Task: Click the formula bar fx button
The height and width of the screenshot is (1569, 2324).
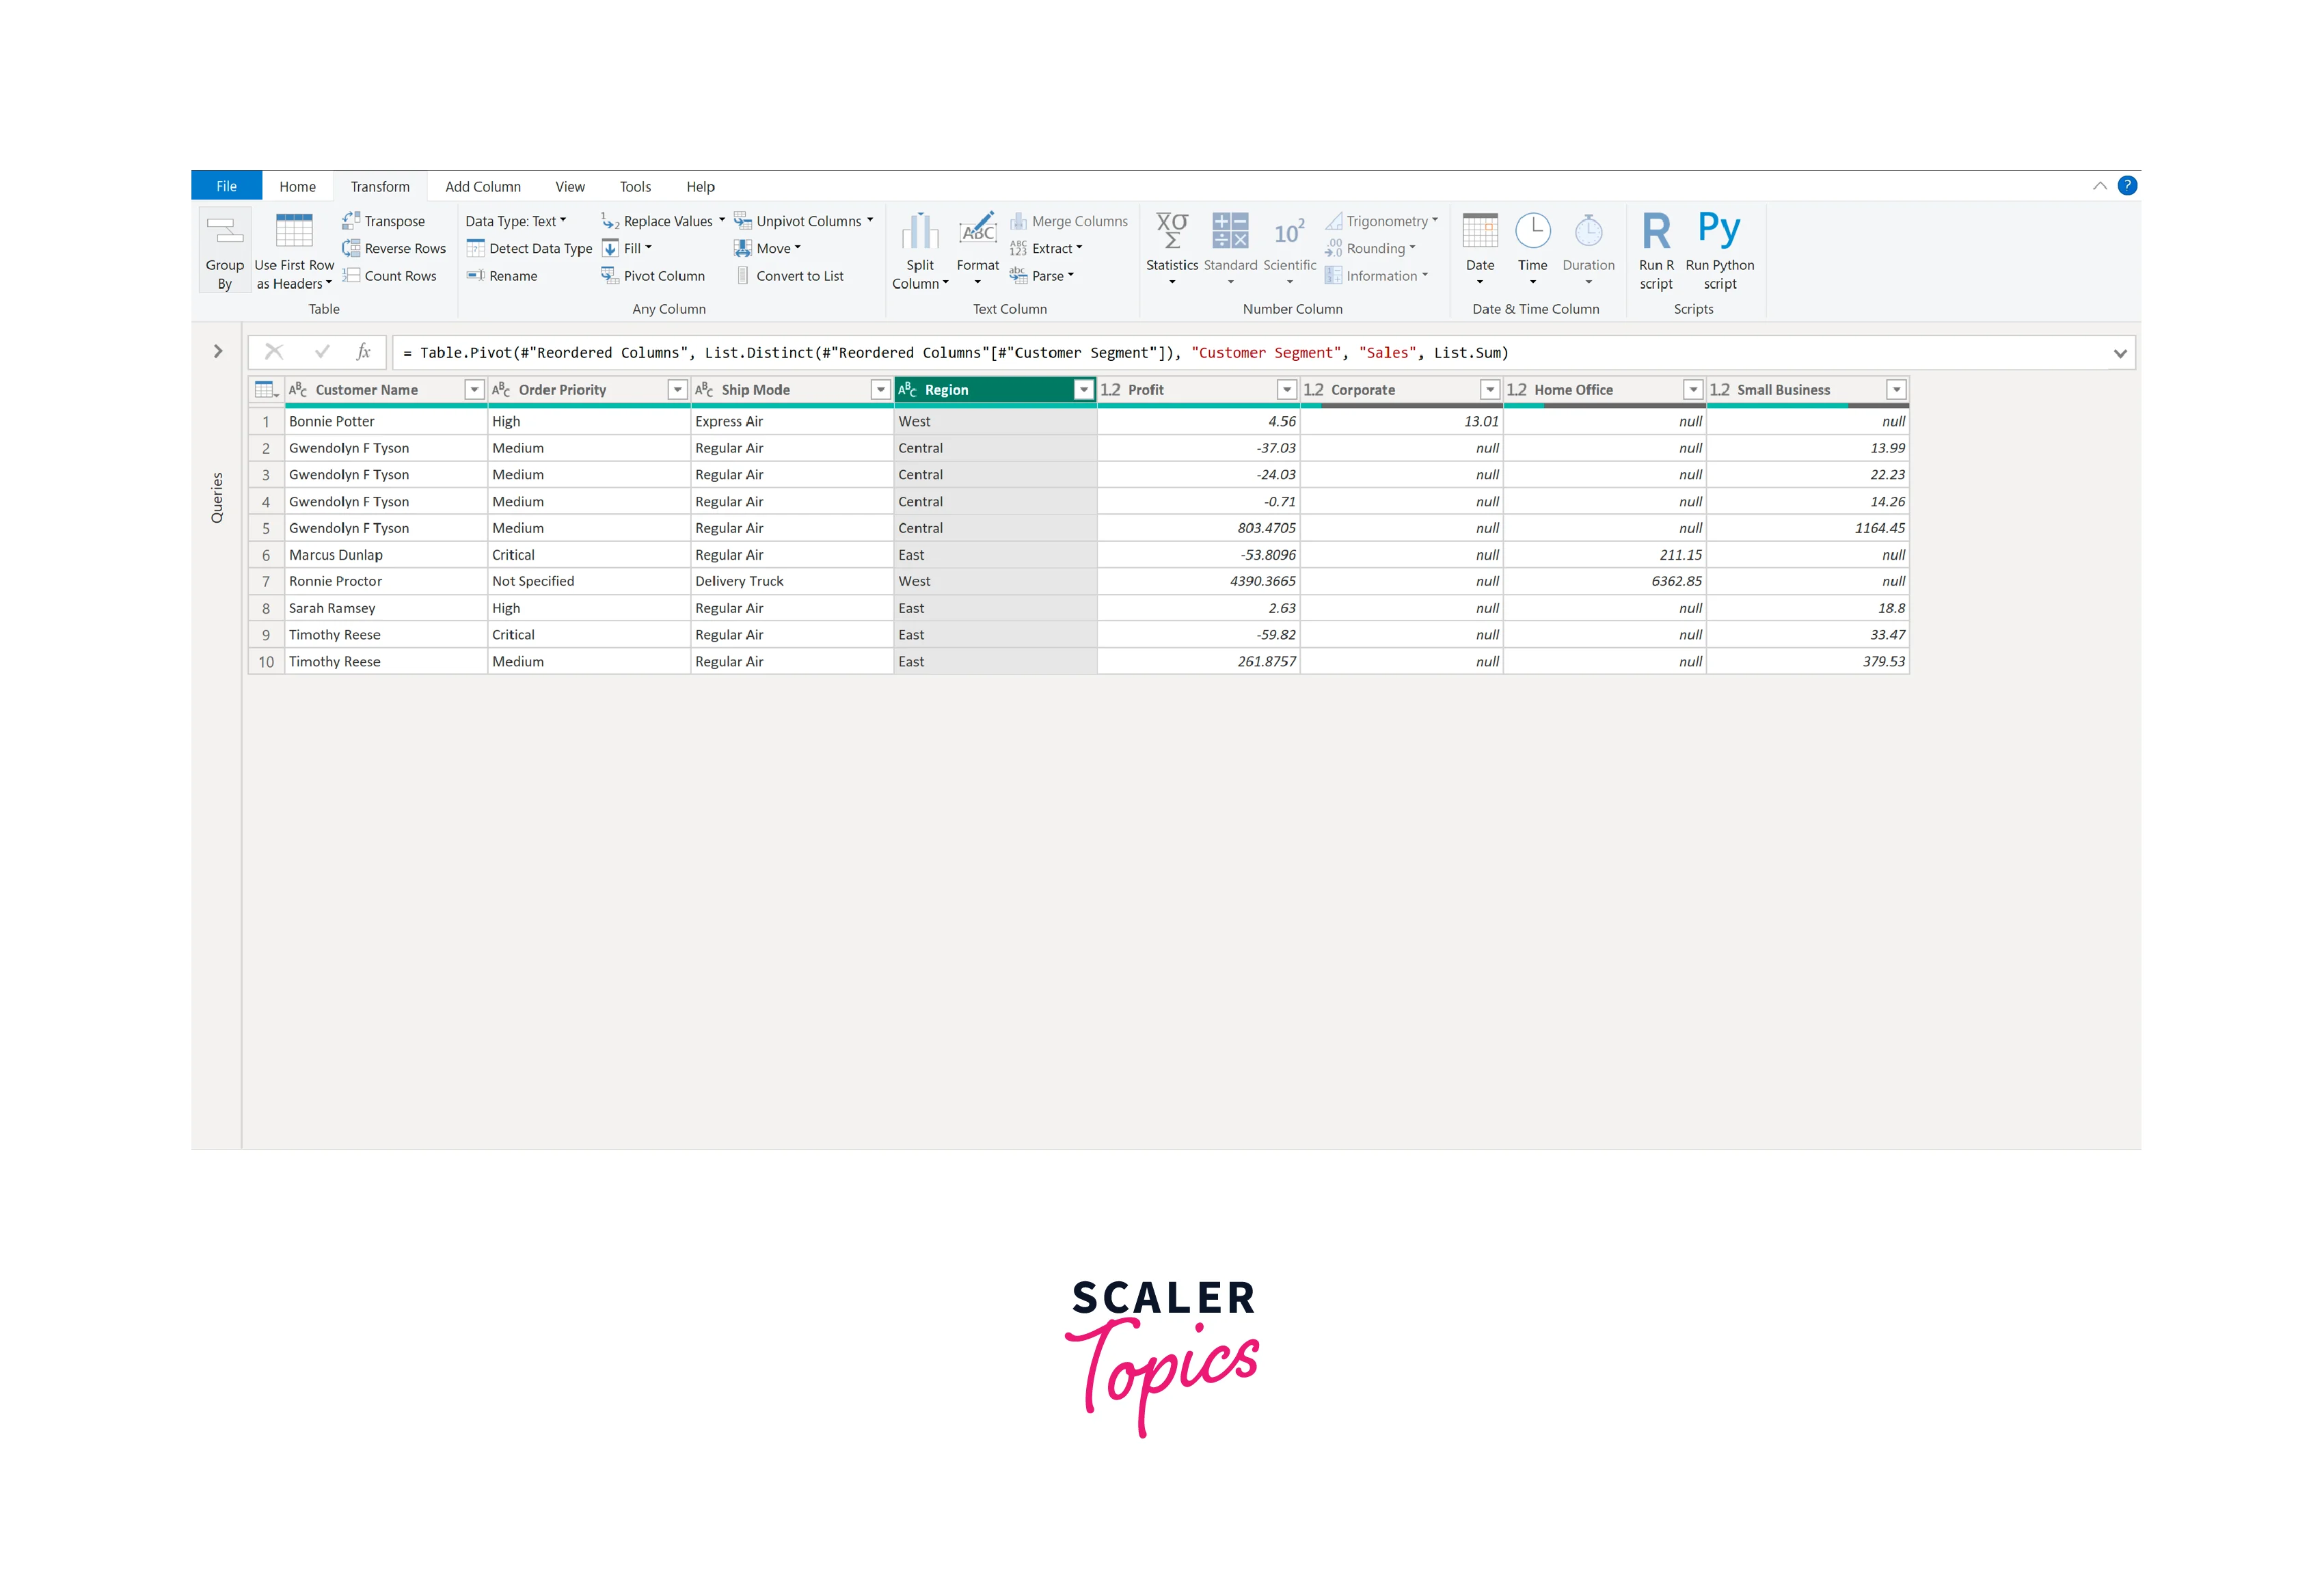Action: (x=364, y=352)
